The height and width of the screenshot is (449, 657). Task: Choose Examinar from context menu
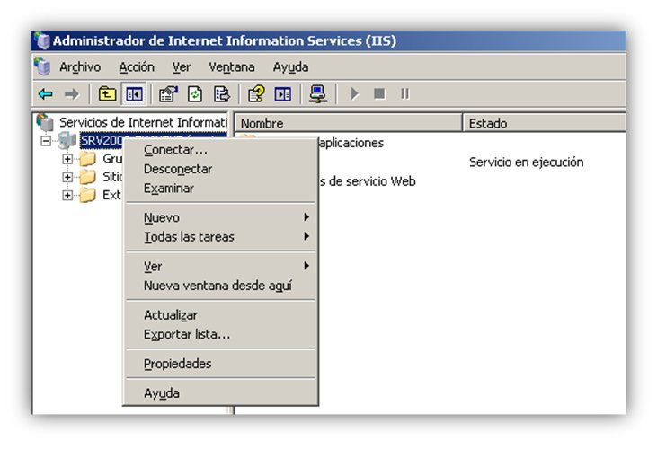(x=221, y=189)
